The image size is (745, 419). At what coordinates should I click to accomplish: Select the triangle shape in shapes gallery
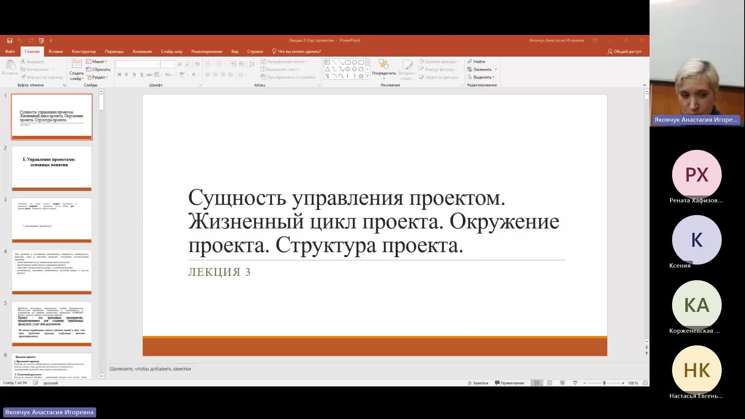click(x=327, y=69)
